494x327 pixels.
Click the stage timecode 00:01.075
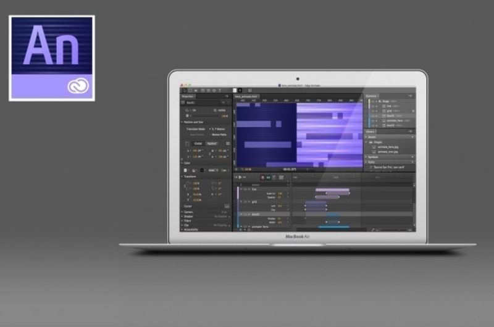(290, 169)
